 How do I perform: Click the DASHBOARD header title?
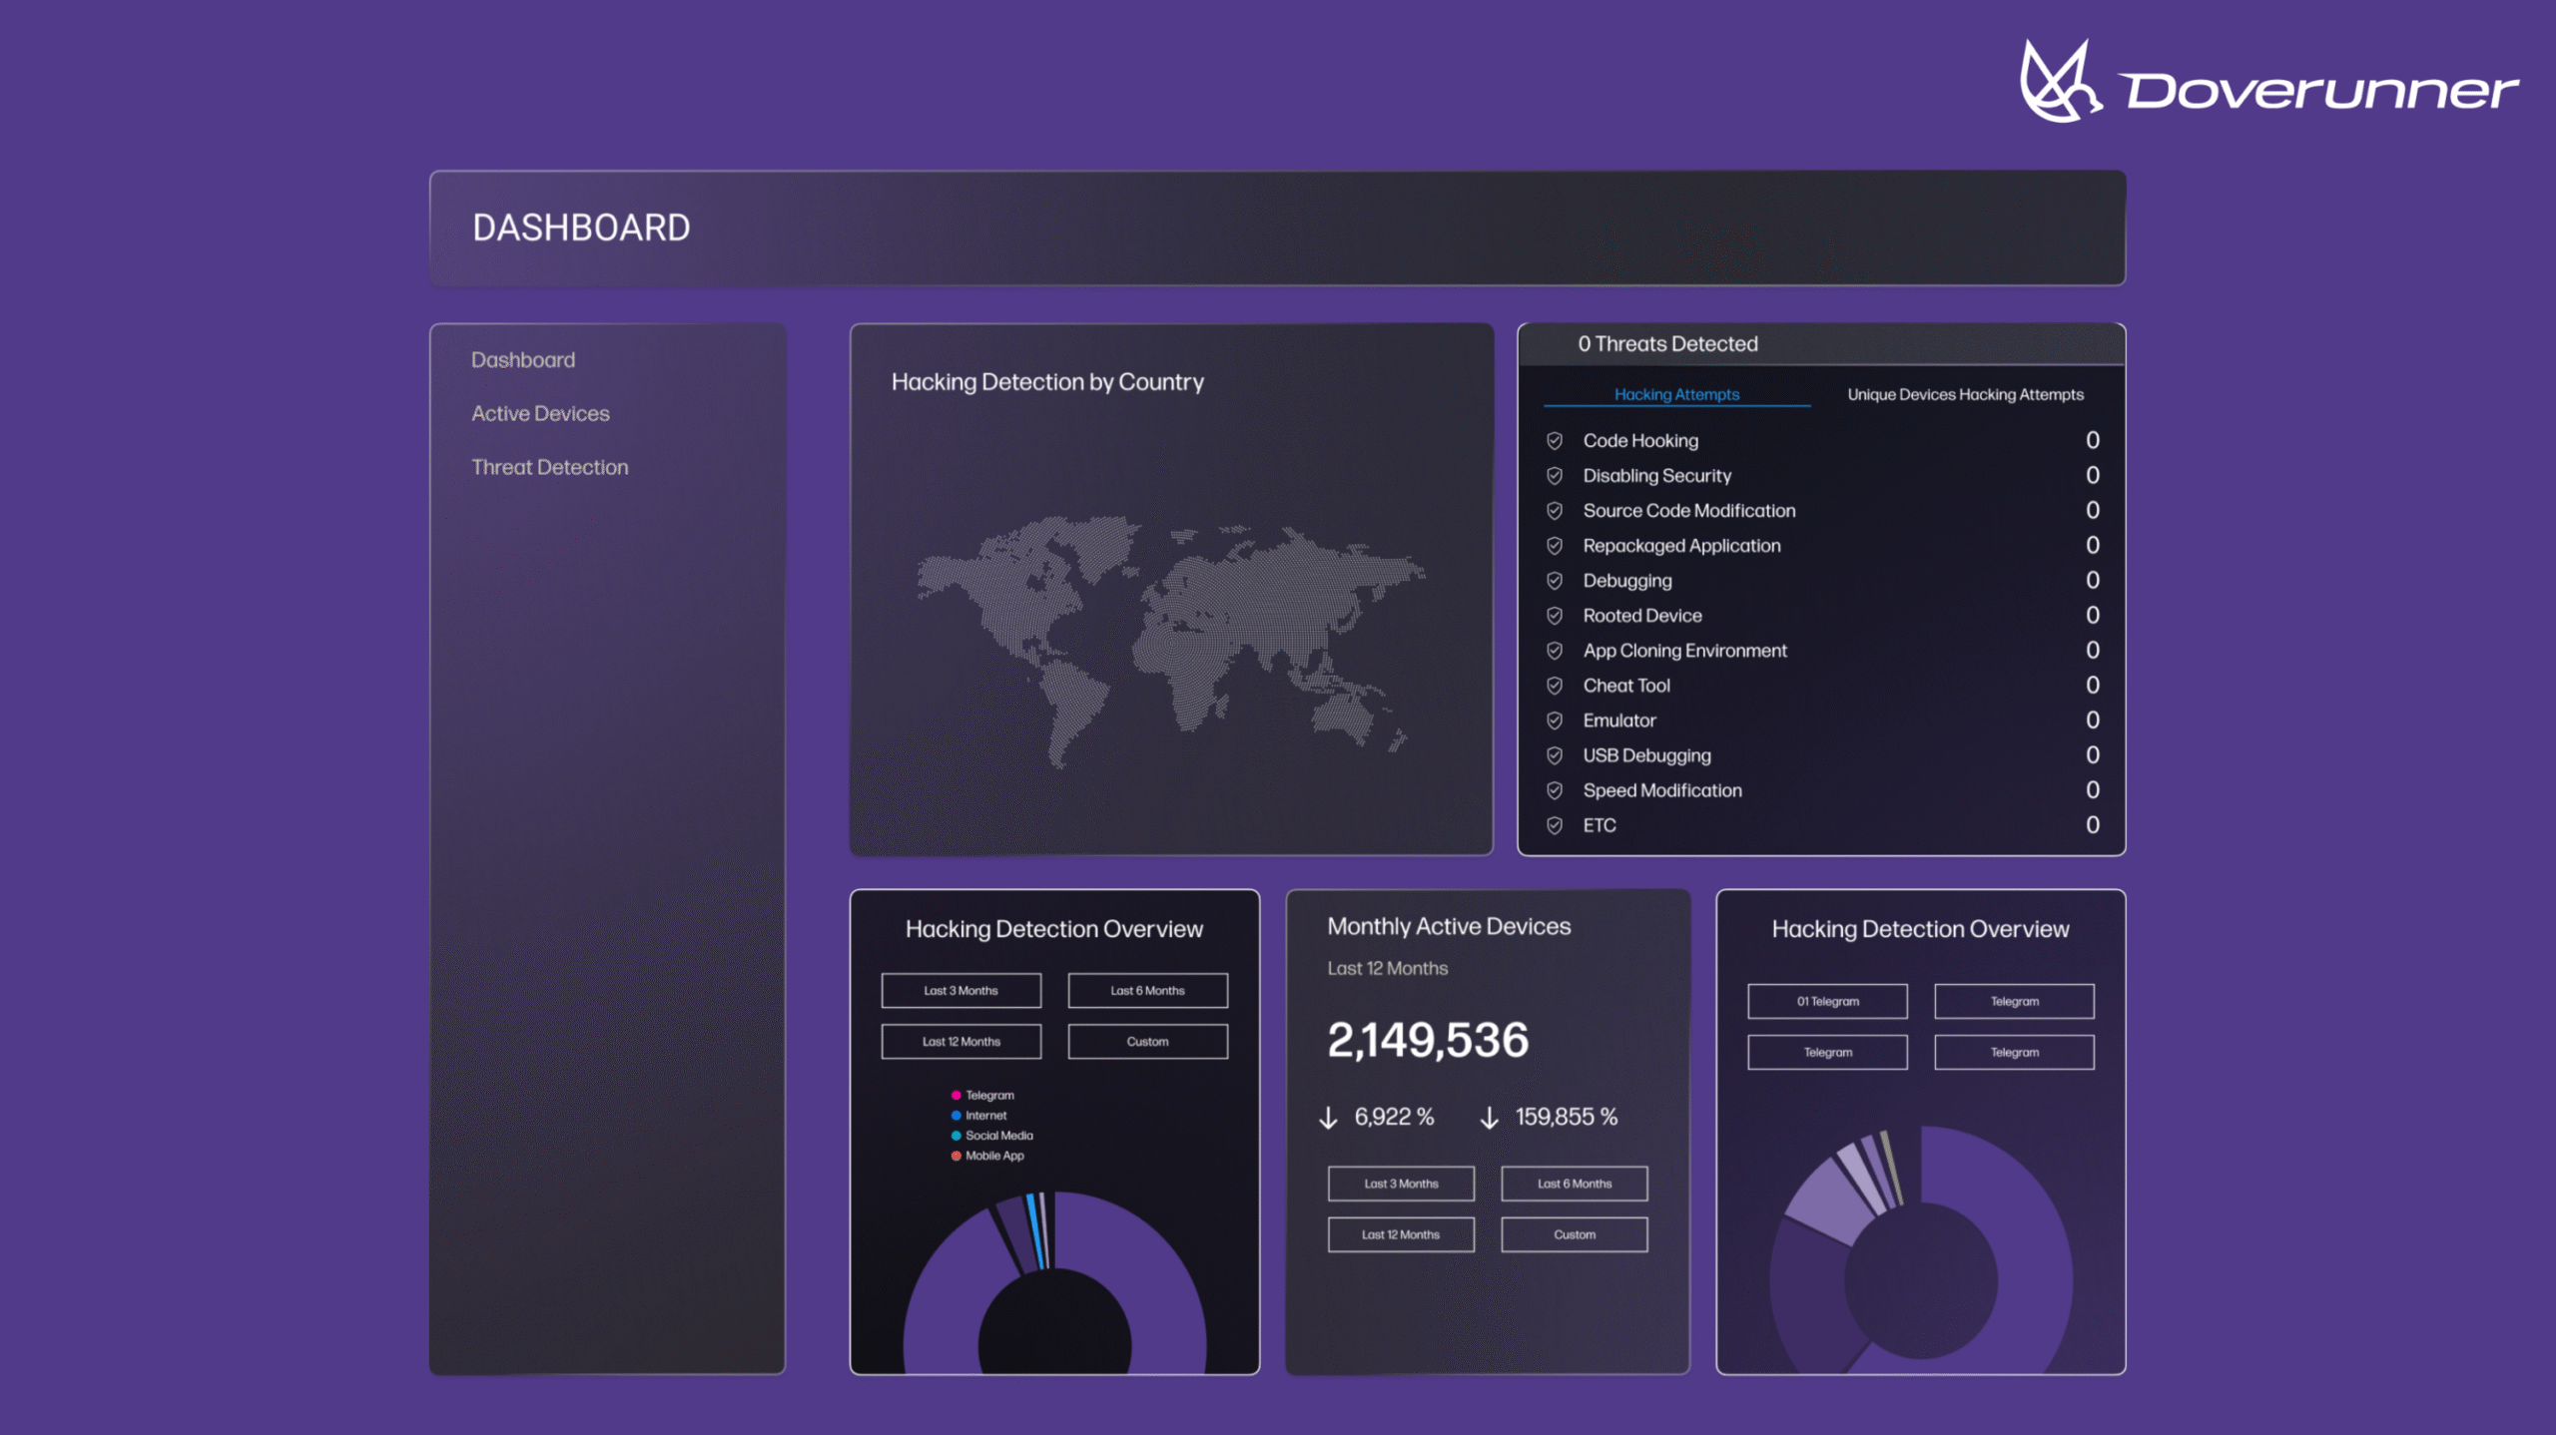pyautogui.click(x=581, y=228)
